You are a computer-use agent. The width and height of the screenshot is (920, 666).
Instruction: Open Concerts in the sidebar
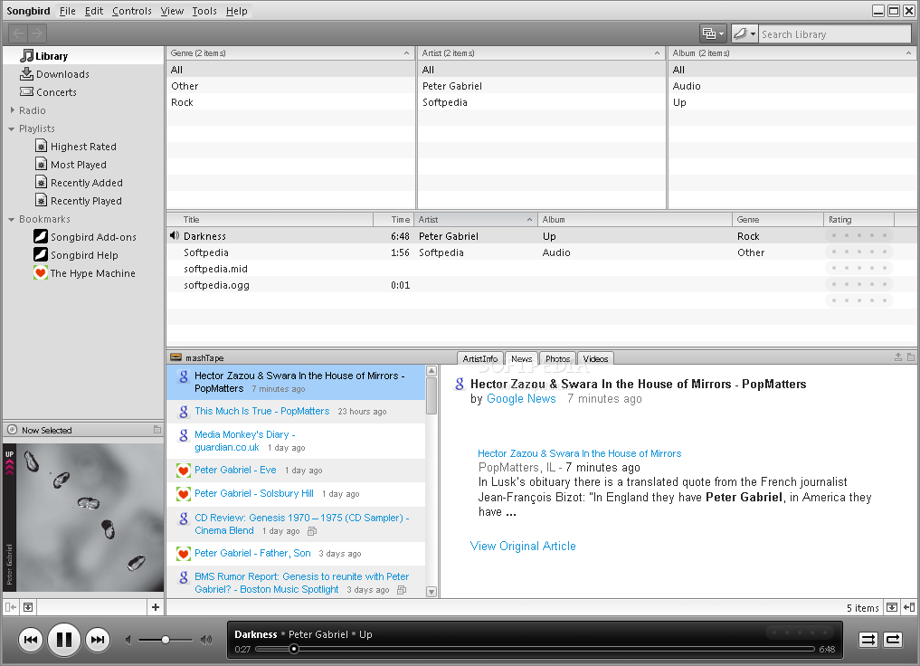click(48, 92)
